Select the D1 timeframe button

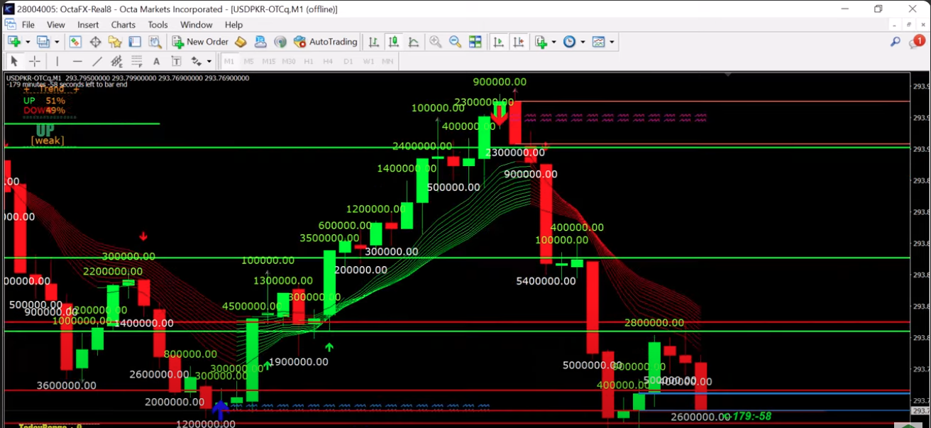pyautogui.click(x=348, y=61)
